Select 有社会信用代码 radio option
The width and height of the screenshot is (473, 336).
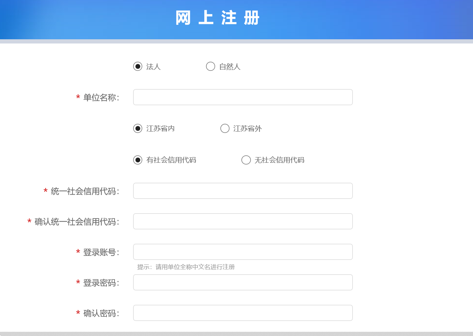point(138,160)
